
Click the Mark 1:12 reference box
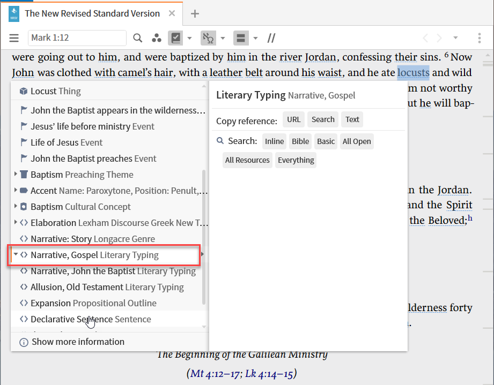click(77, 38)
